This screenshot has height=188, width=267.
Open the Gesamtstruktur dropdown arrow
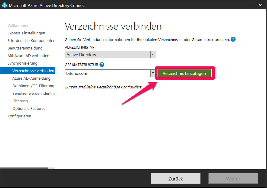pyautogui.click(x=153, y=73)
